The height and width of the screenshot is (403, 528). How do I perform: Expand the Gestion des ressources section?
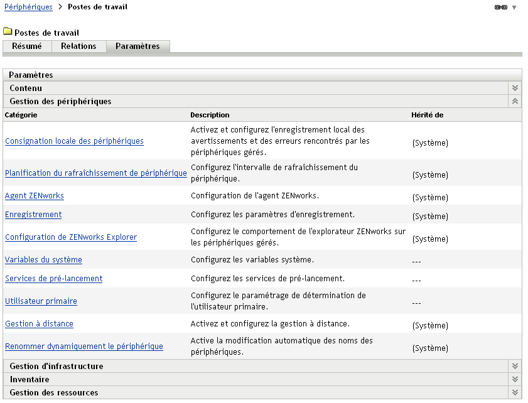tap(514, 392)
